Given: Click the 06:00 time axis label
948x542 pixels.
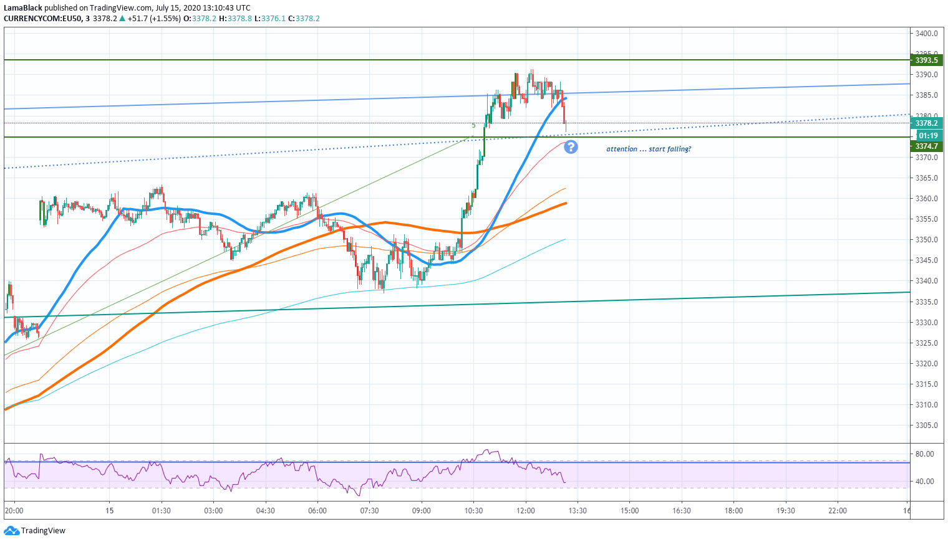Looking at the screenshot, I should click(x=317, y=511).
